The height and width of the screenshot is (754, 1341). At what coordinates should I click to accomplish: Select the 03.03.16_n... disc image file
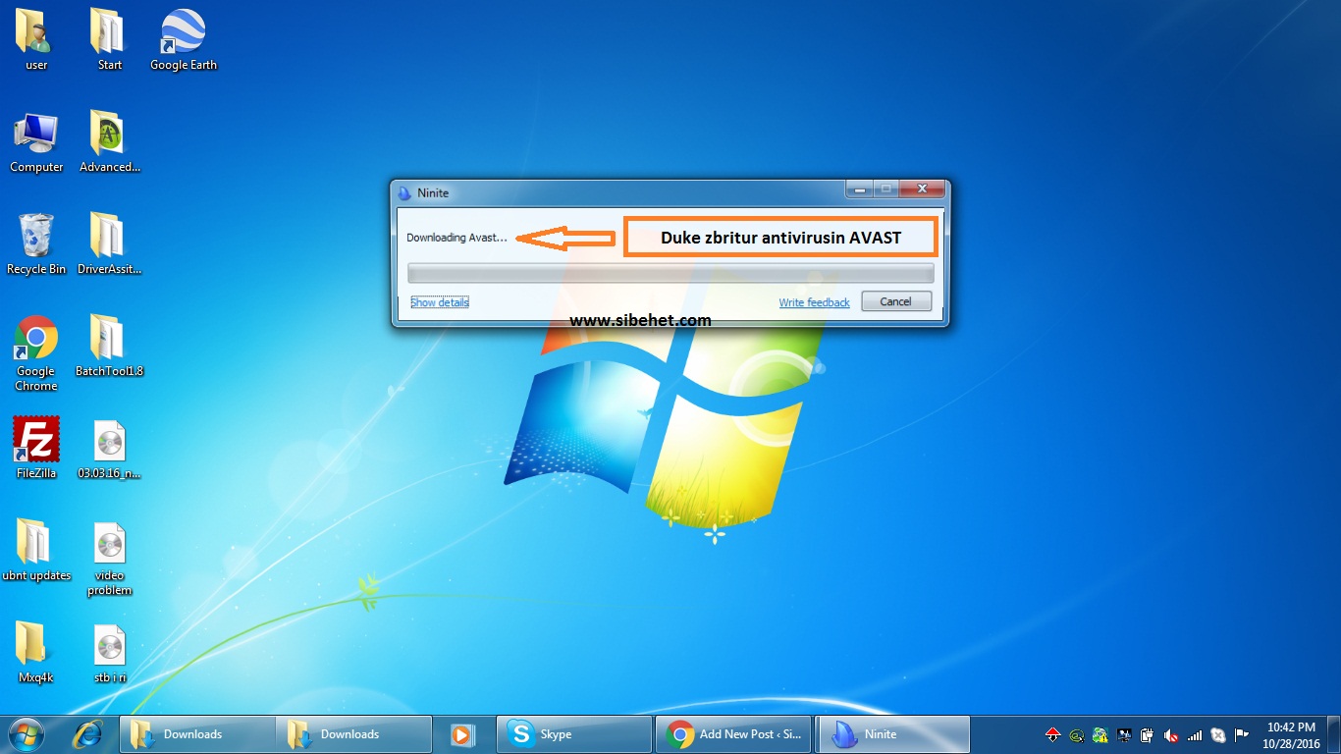109,449
